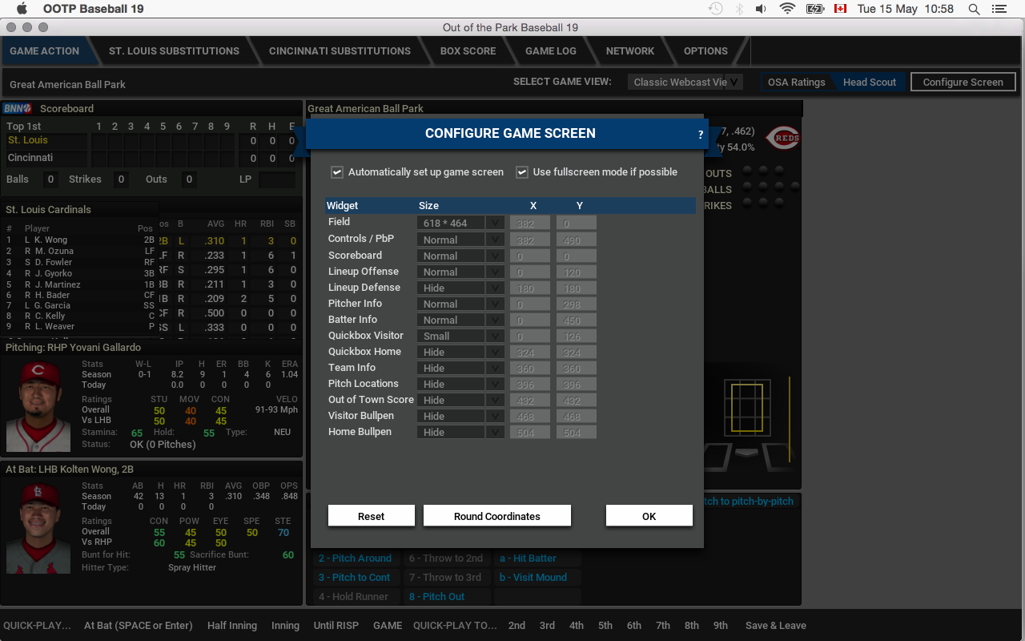Click the Cincinnati Reds logo icon
The width and height of the screenshot is (1025, 641).
(x=782, y=138)
